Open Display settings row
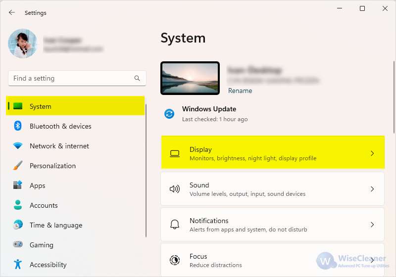Viewport: 396px width, 277px height. [273, 153]
